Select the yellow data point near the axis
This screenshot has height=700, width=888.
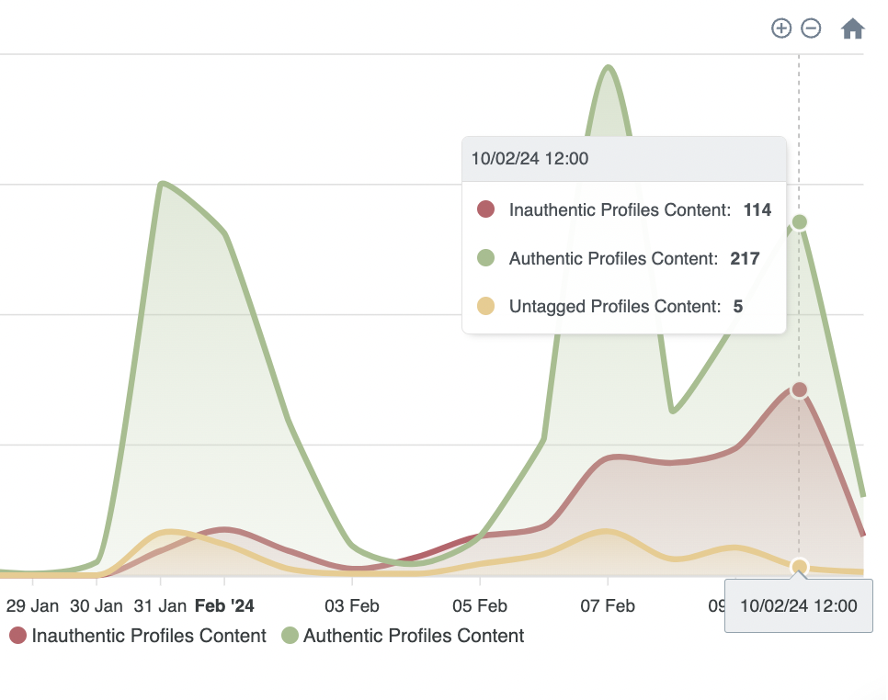click(799, 567)
